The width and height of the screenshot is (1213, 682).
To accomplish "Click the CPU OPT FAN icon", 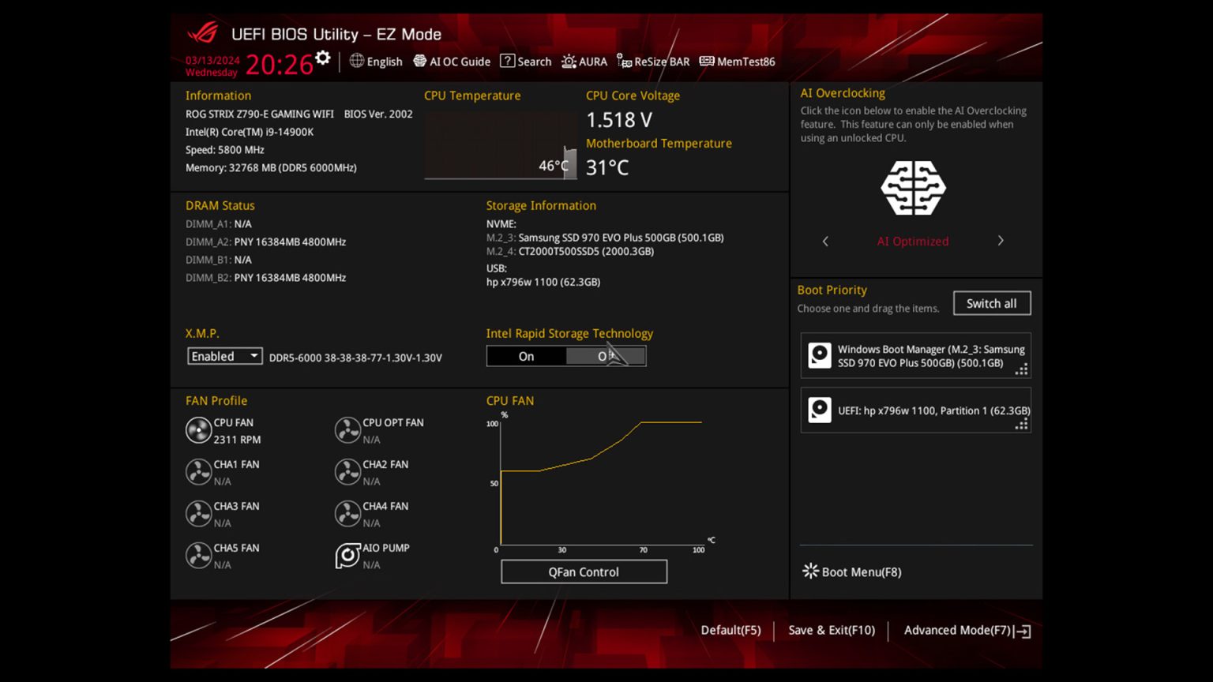I will pyautogui.click(x=347, y=430).
